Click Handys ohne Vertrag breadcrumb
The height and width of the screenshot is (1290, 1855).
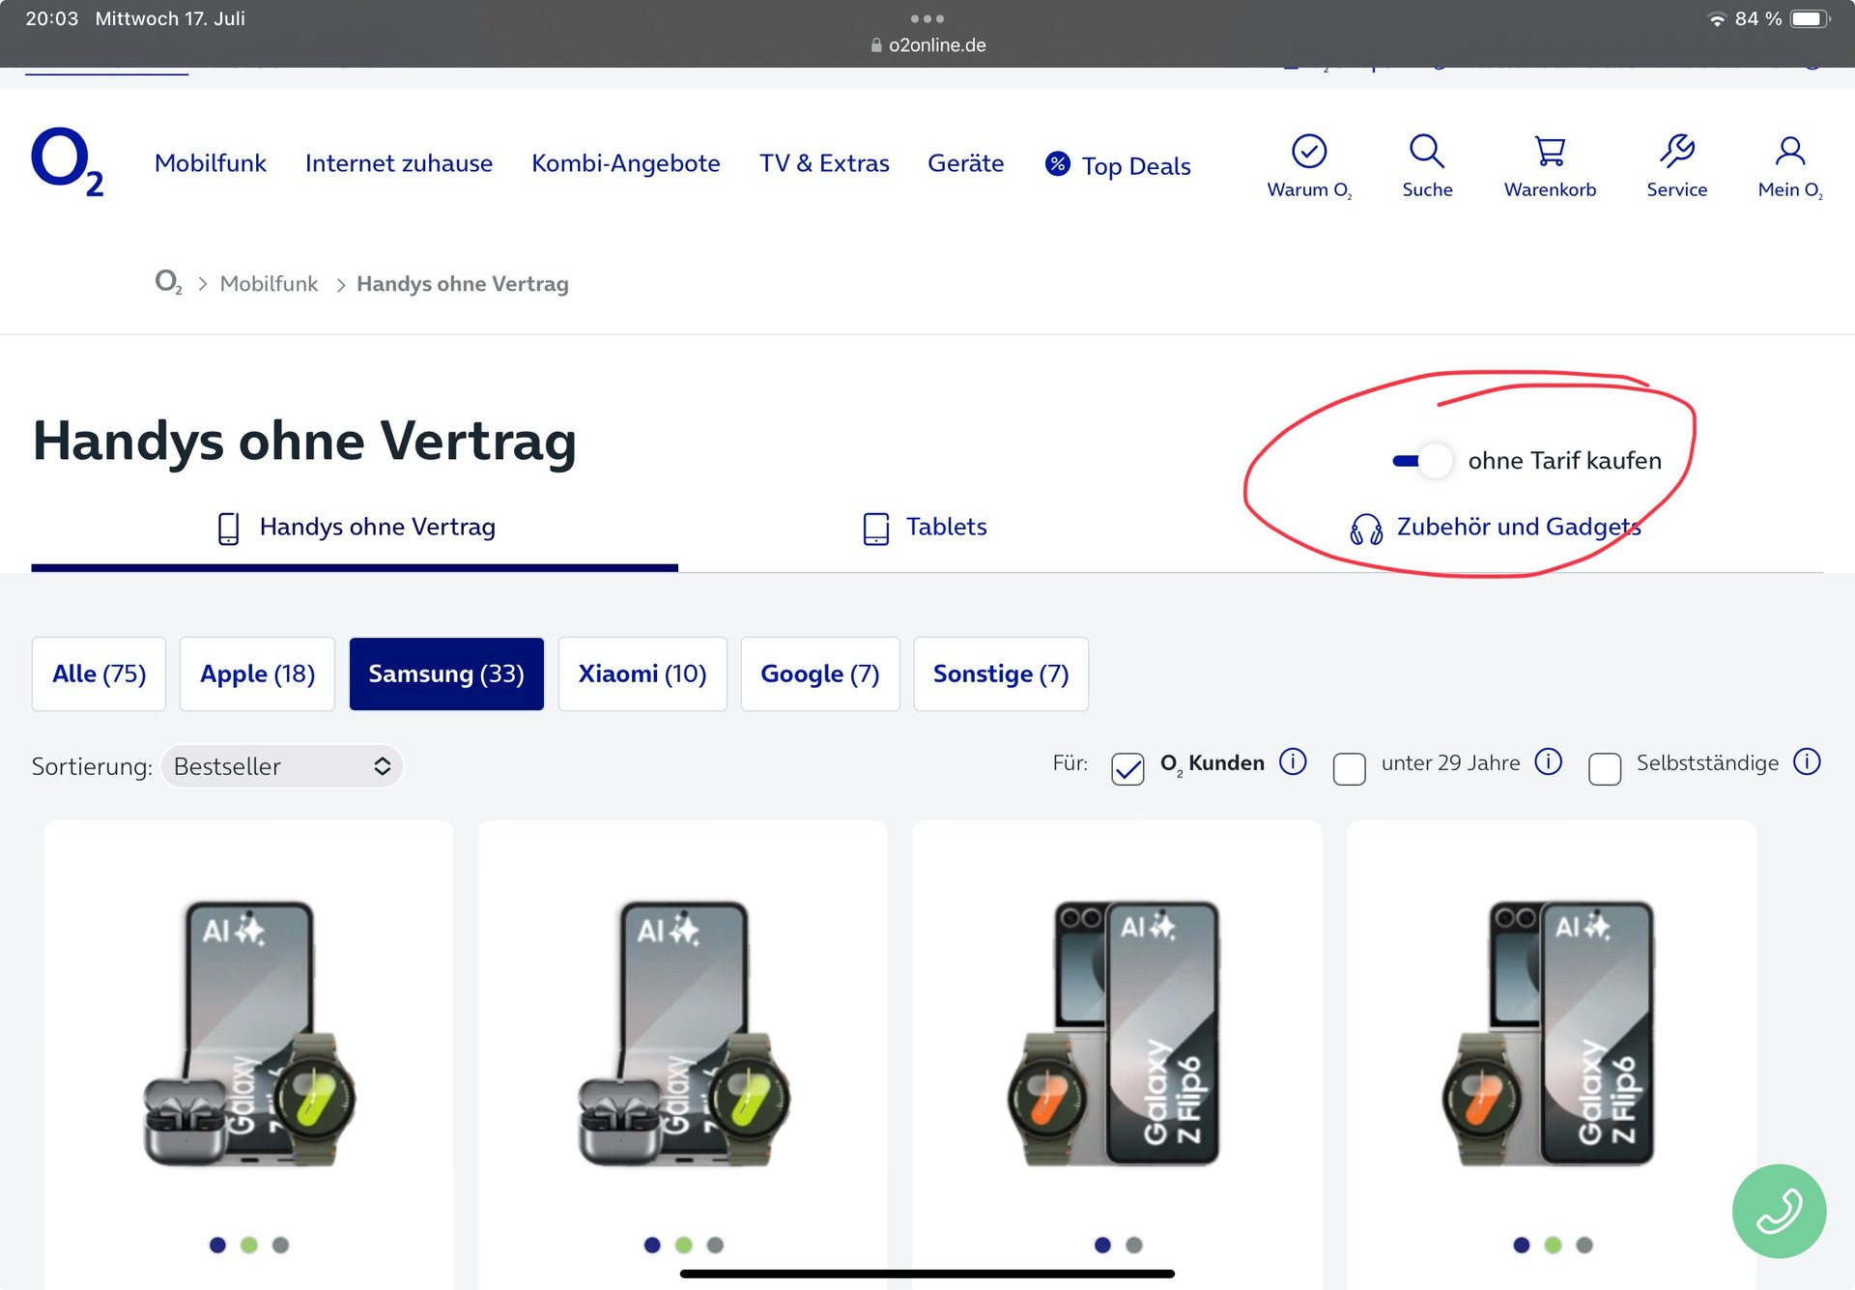pos(462,283)
